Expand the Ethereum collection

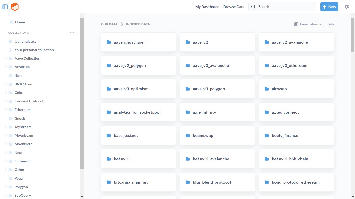(x=6, y=110)
